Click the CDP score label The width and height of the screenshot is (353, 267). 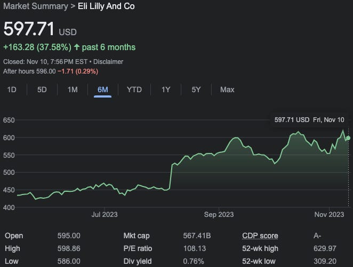pyautogui.click(x=260, y=236)
